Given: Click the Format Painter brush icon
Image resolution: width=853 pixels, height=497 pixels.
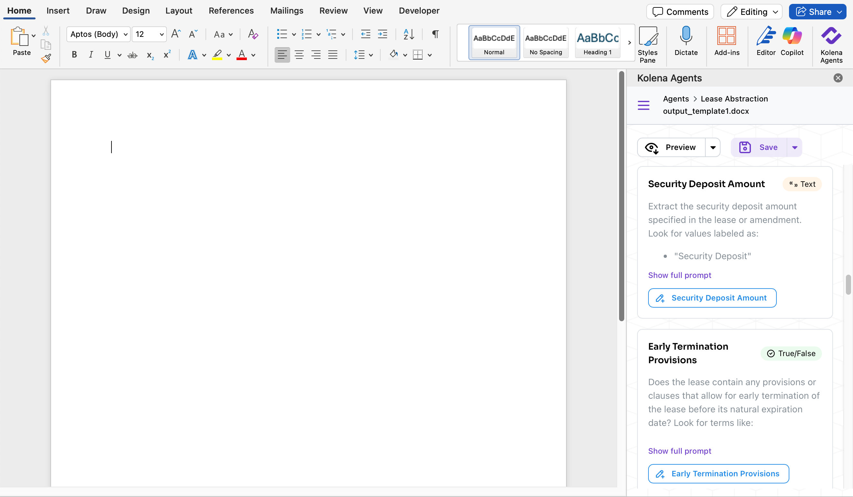Looking at the screenshot, I should (x=46, y=58).
